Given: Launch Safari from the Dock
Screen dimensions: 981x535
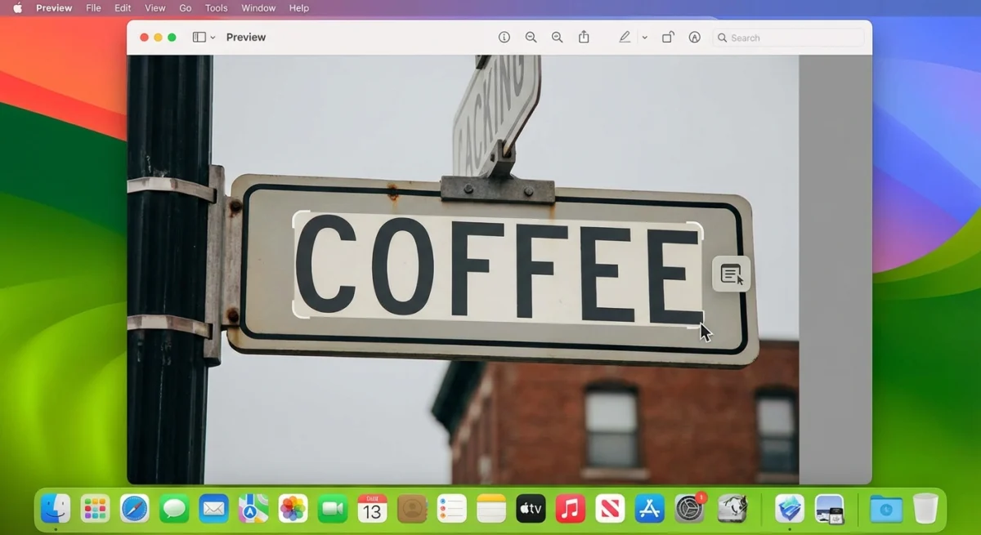Looking at the screenshot, I should point(135,509).
